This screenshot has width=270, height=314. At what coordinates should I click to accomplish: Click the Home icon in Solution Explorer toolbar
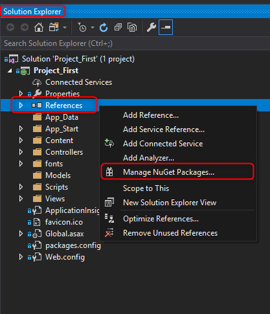click(39, 27)
